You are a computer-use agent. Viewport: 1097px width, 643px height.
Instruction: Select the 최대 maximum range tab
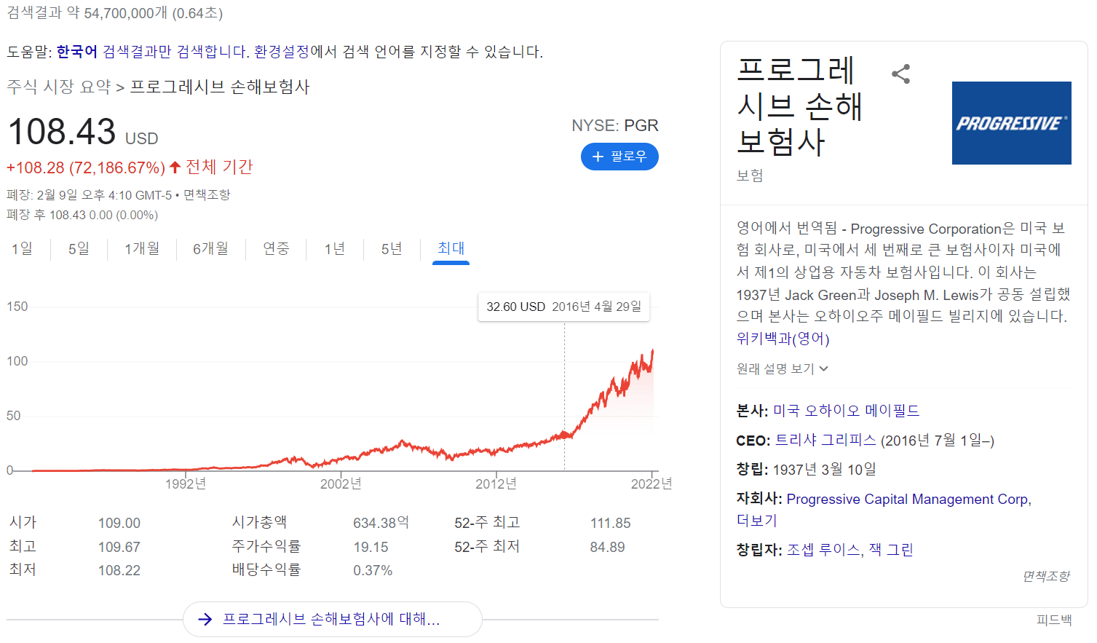click(451, 248)
